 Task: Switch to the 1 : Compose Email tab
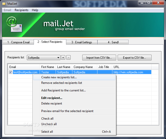click(18, 42)
